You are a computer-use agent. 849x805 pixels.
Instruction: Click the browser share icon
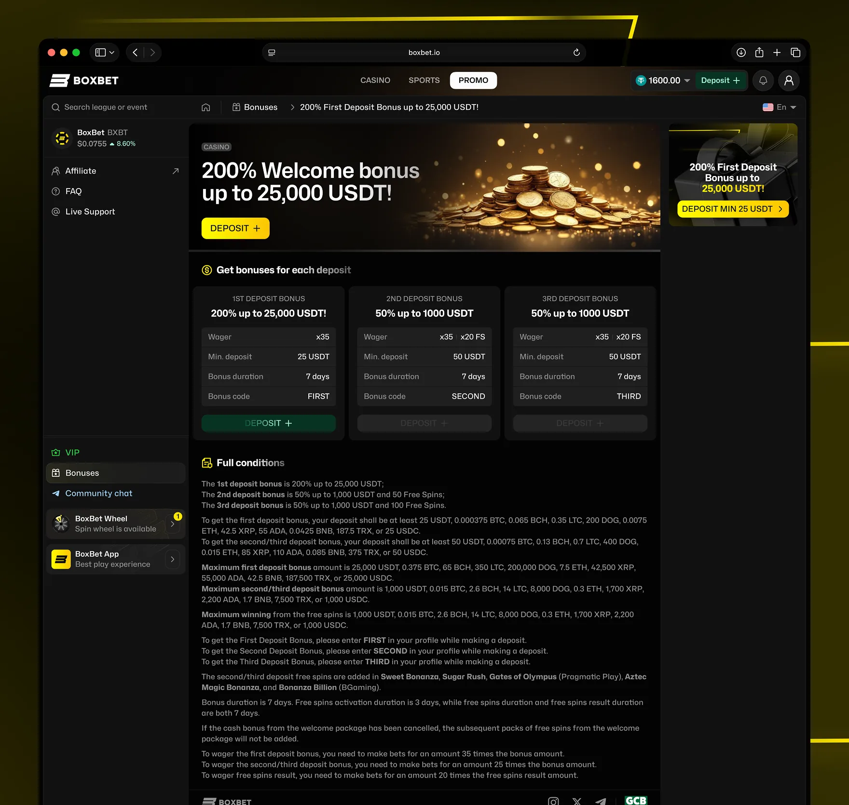tap(759, 53)
